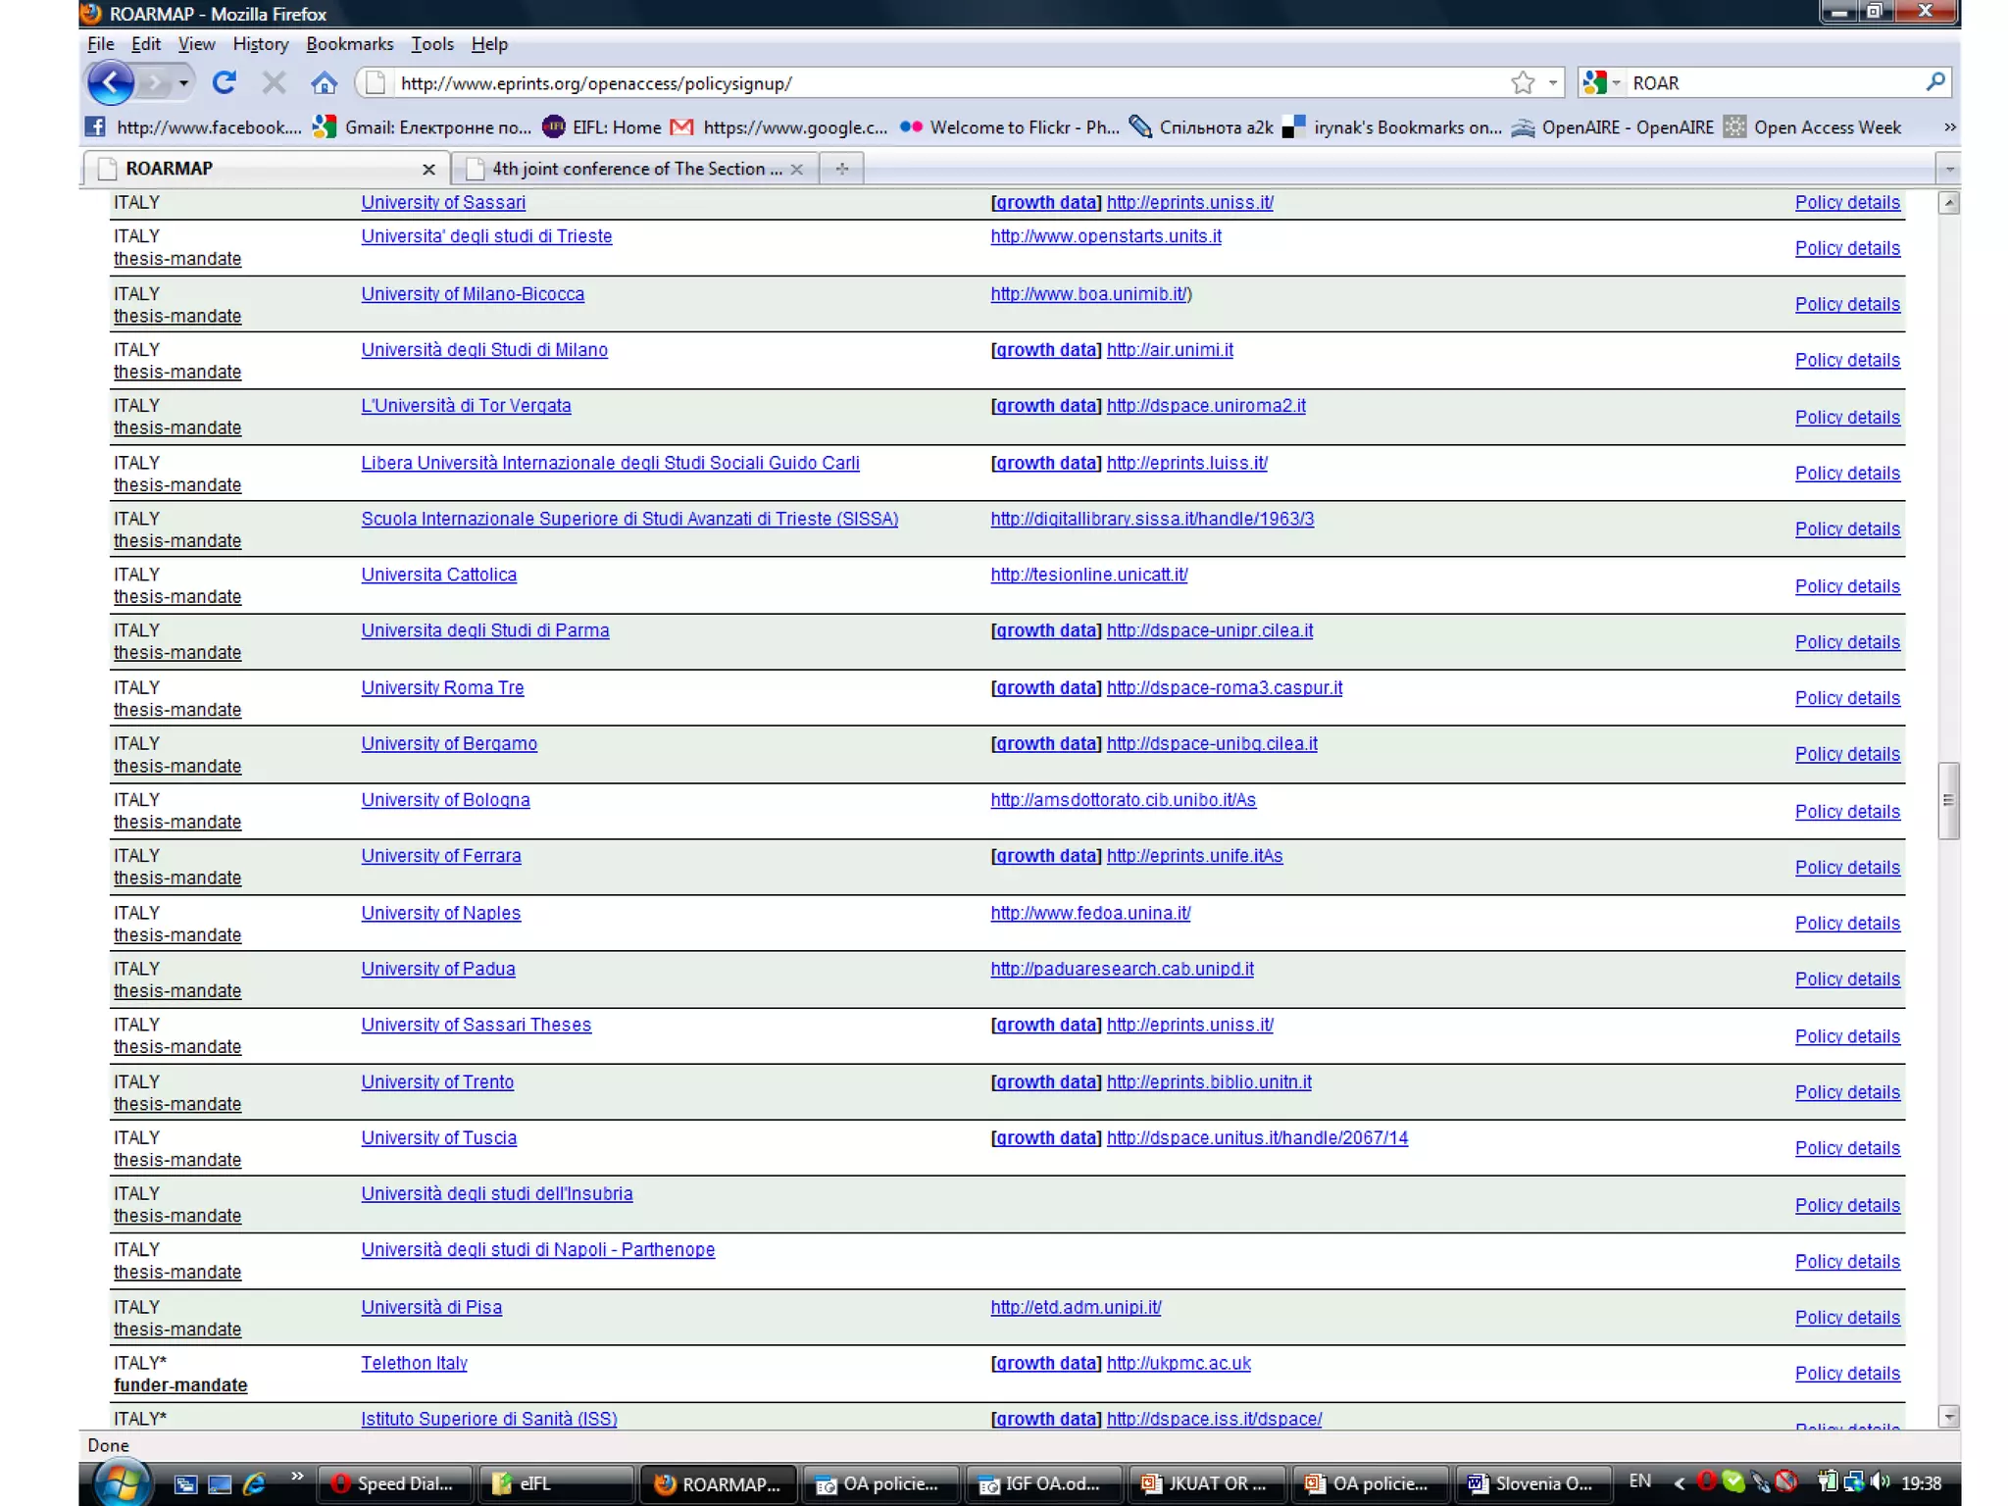
Task: Open back/forward history dropdown arrow
Action: 183,83
